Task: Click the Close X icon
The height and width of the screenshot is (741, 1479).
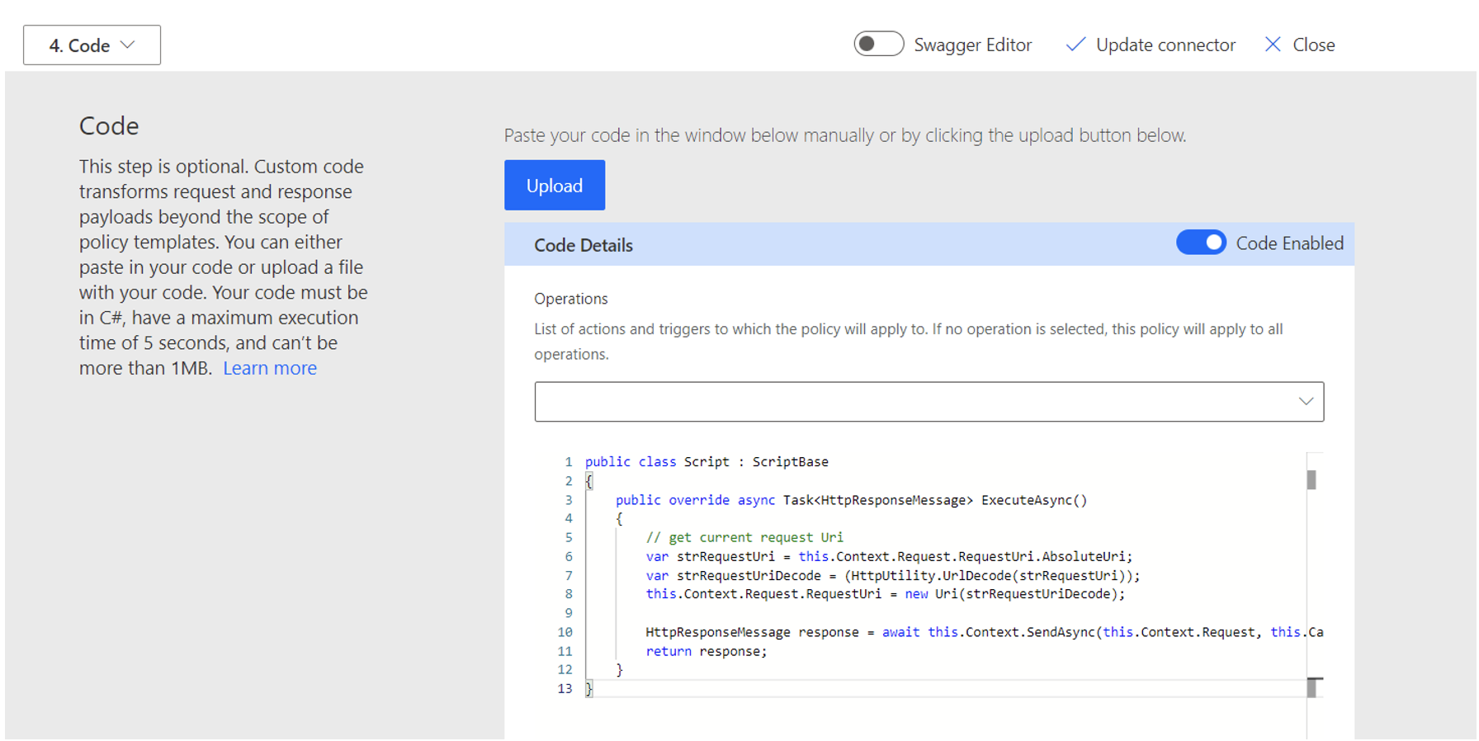Action: 1273,45
